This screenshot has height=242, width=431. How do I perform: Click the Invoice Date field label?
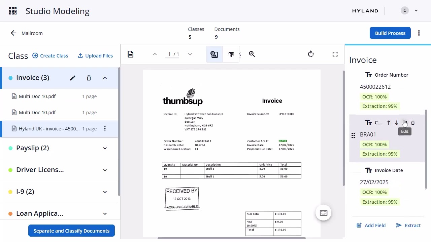click(x=389, y=170)
